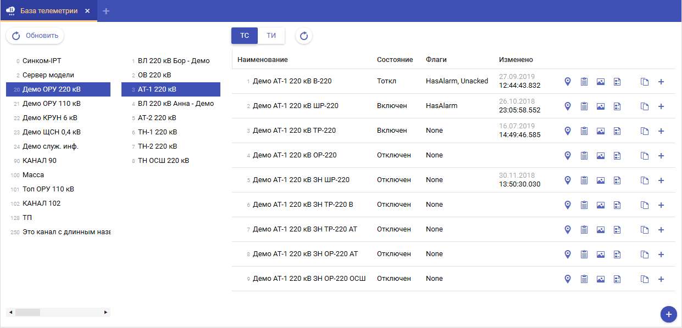Screen dimensions: 682x328
Task: Click the location pin icon for В-220 row
Action: [x=568, y=82]
